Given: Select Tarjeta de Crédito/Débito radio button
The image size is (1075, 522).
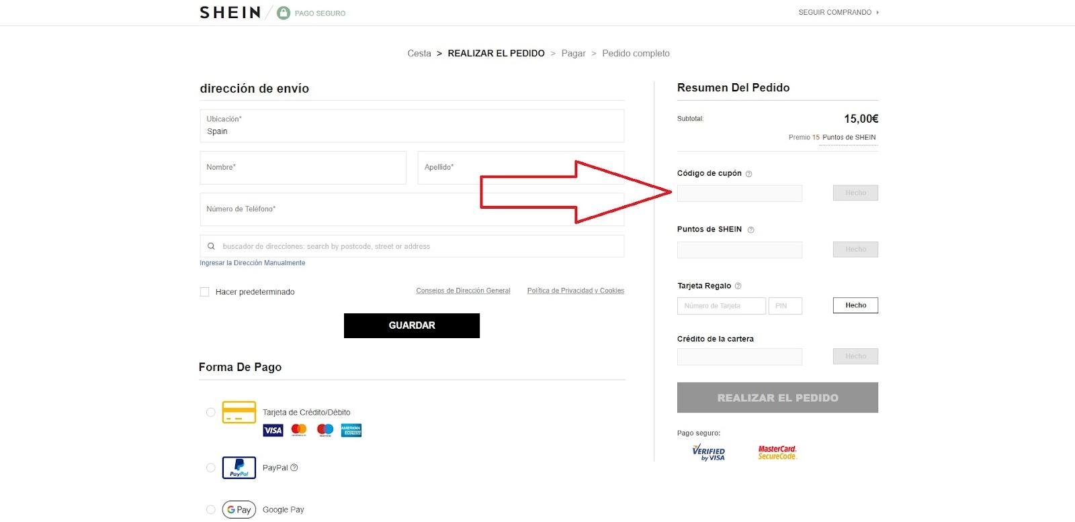Looking at the screenshot, I should pos(210,413).
